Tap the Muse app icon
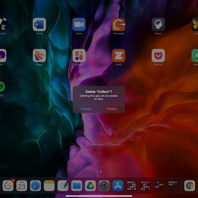Viewport: 198px width, 198px height. 158,24
